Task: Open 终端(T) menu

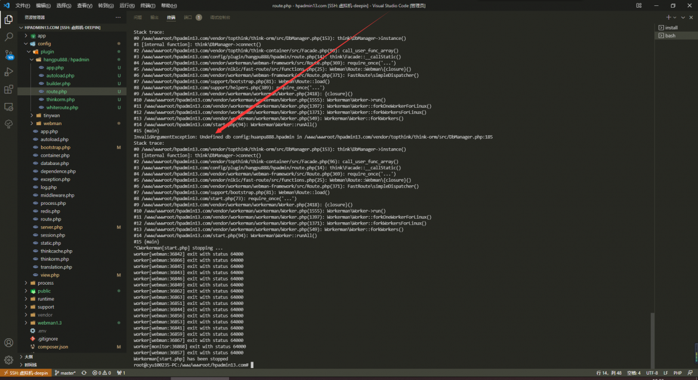Action: [148, 6]
